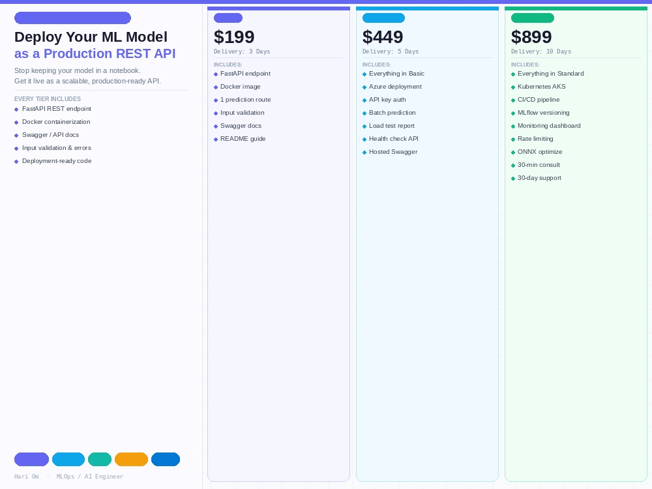Viewport: 652px width, 489px height.
Task: Click 'Hosted Swagger' item
Action: pyautogui.click(x=393, y=152)
